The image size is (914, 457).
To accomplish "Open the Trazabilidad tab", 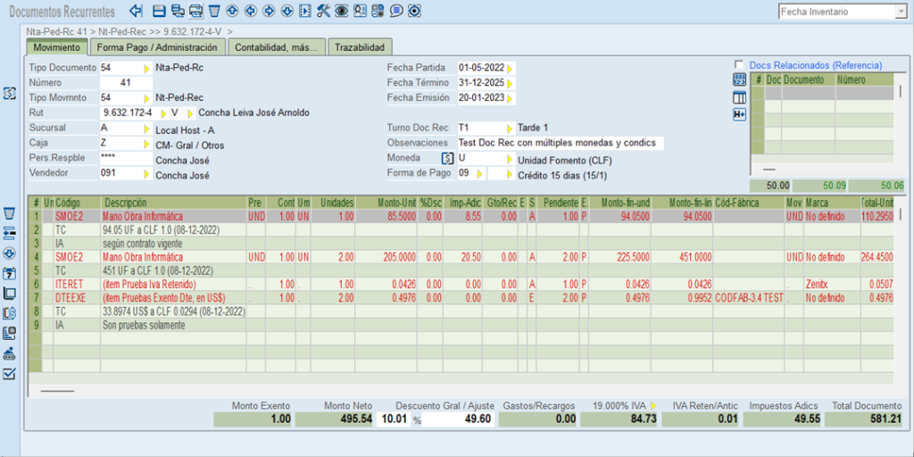I will (359, 47).
